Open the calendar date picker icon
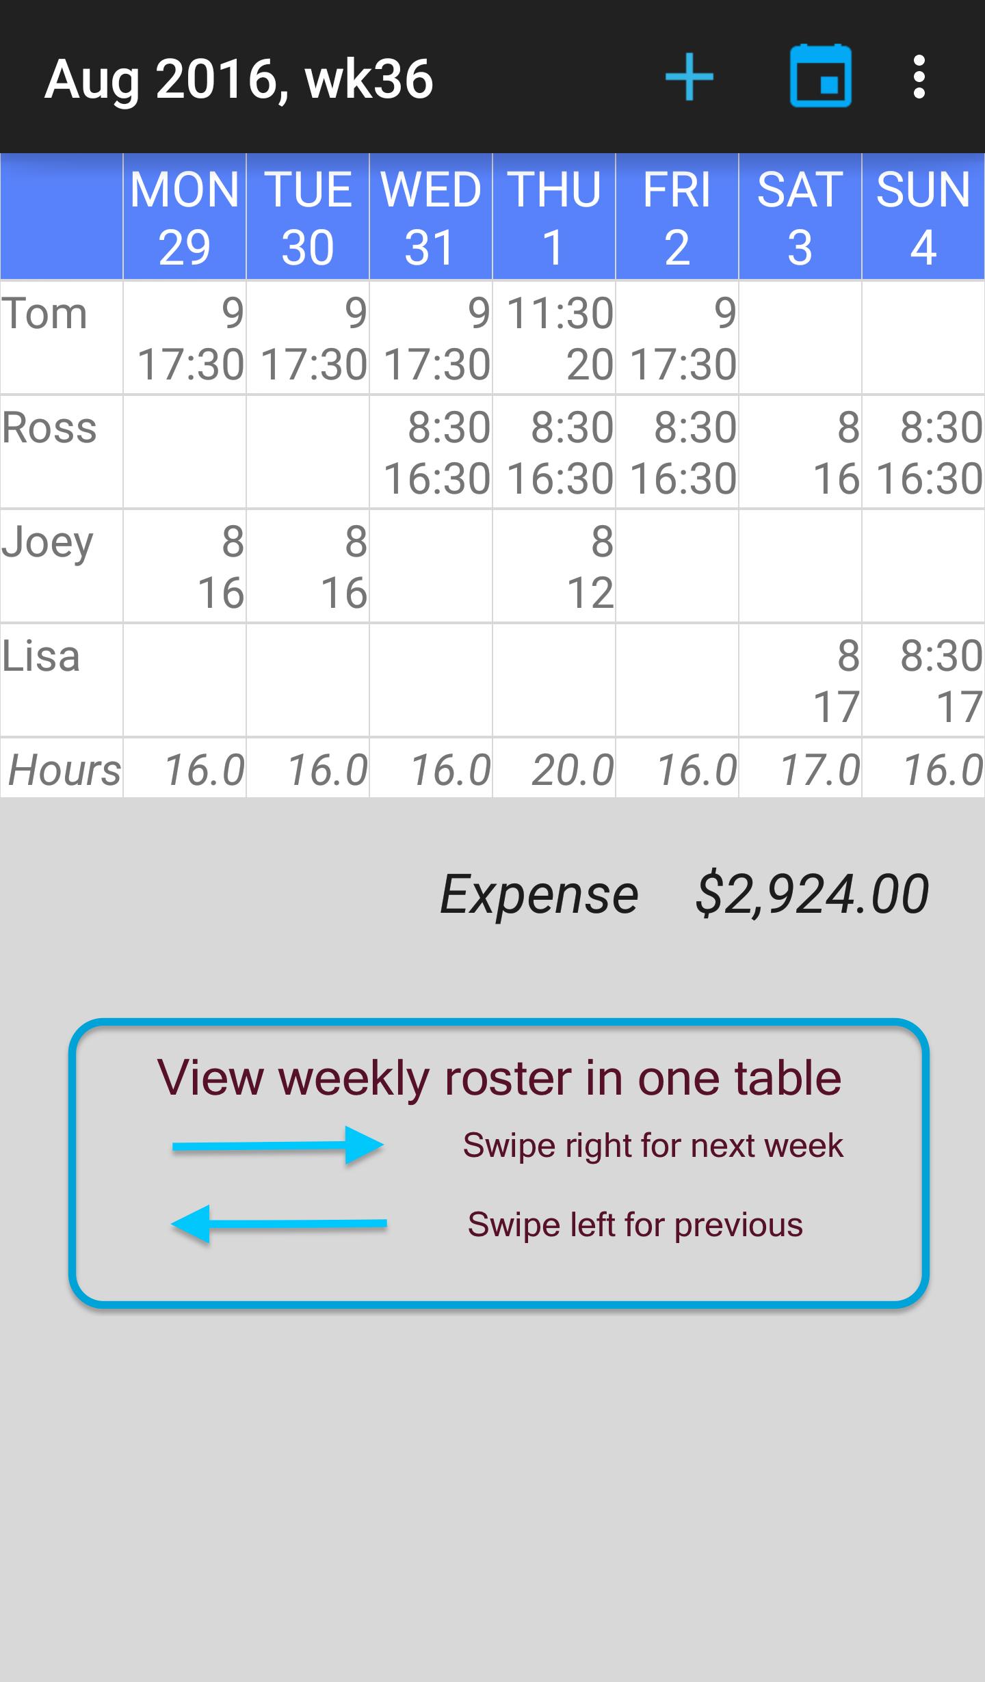This screenshot has width=985, height=1682. click(x=820, y=77)
